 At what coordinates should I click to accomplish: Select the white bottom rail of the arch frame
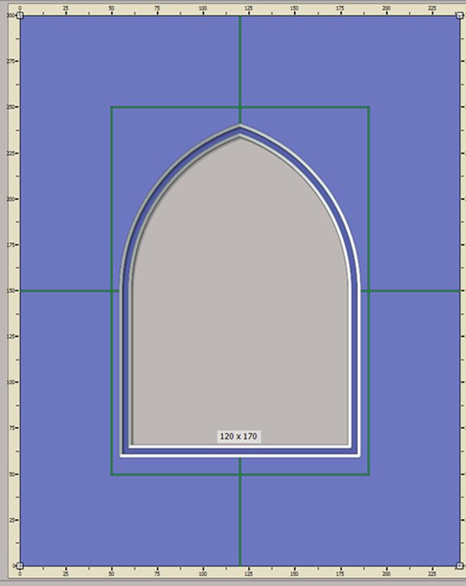(x=240, y=445)
